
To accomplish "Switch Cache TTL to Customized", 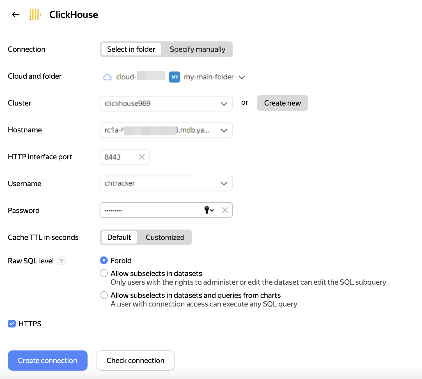I will (165, 237).
